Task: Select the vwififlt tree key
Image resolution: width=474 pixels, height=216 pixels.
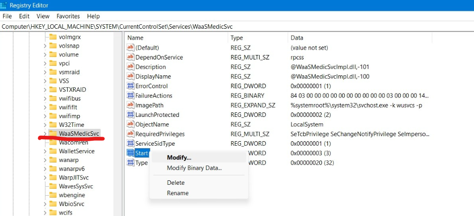Action: (x=68, y=107)
